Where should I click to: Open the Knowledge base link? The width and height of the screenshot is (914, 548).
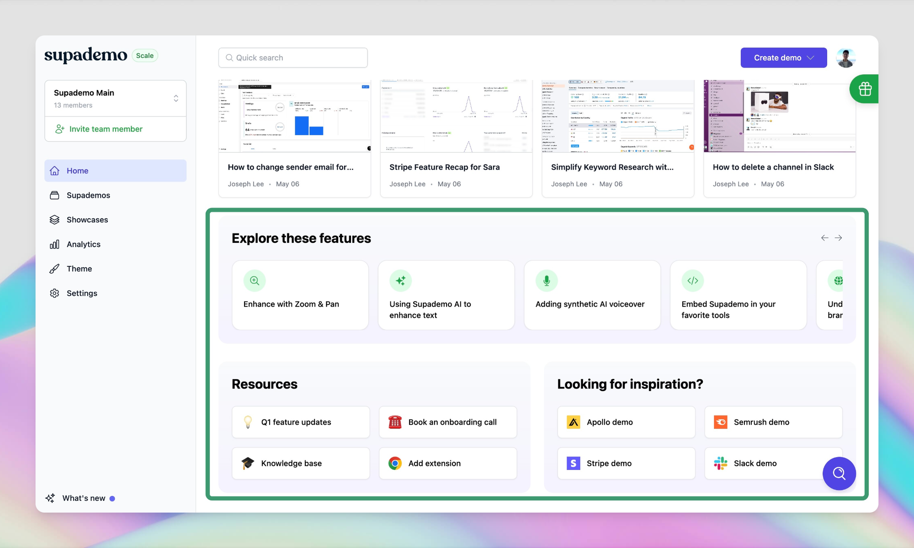301,463
